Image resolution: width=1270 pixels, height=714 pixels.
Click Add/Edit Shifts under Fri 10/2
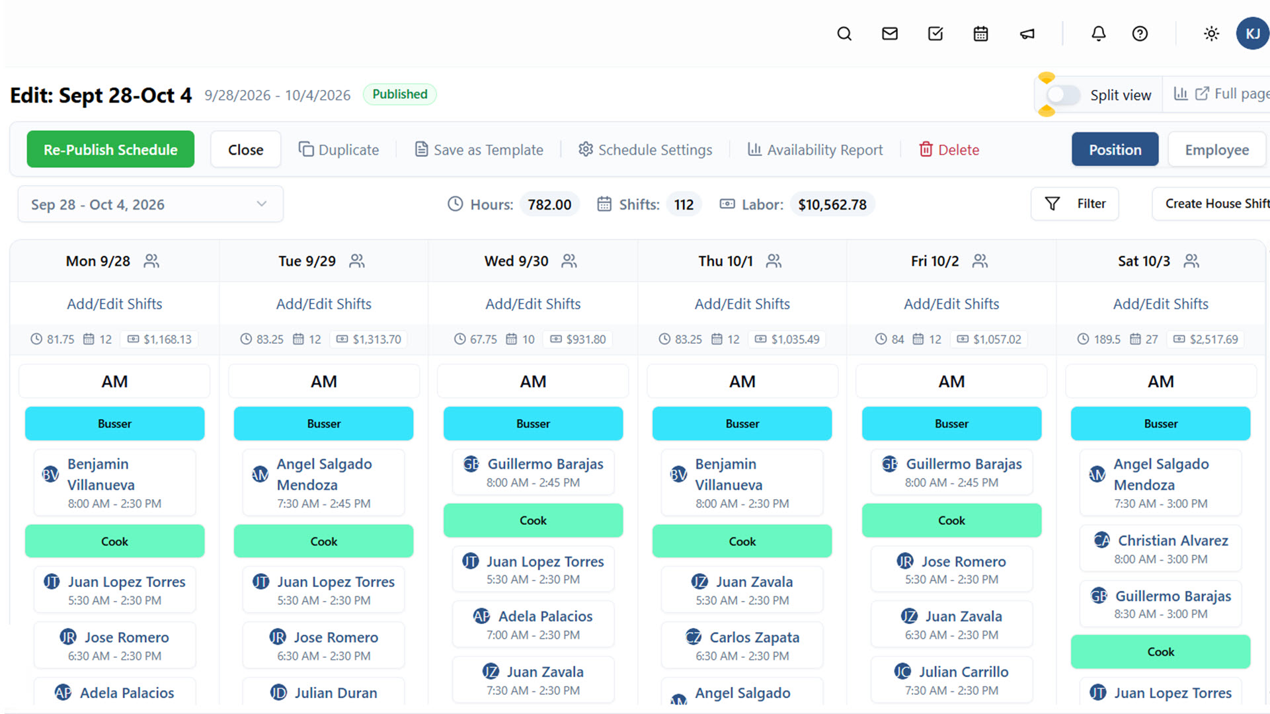point(951,303)
